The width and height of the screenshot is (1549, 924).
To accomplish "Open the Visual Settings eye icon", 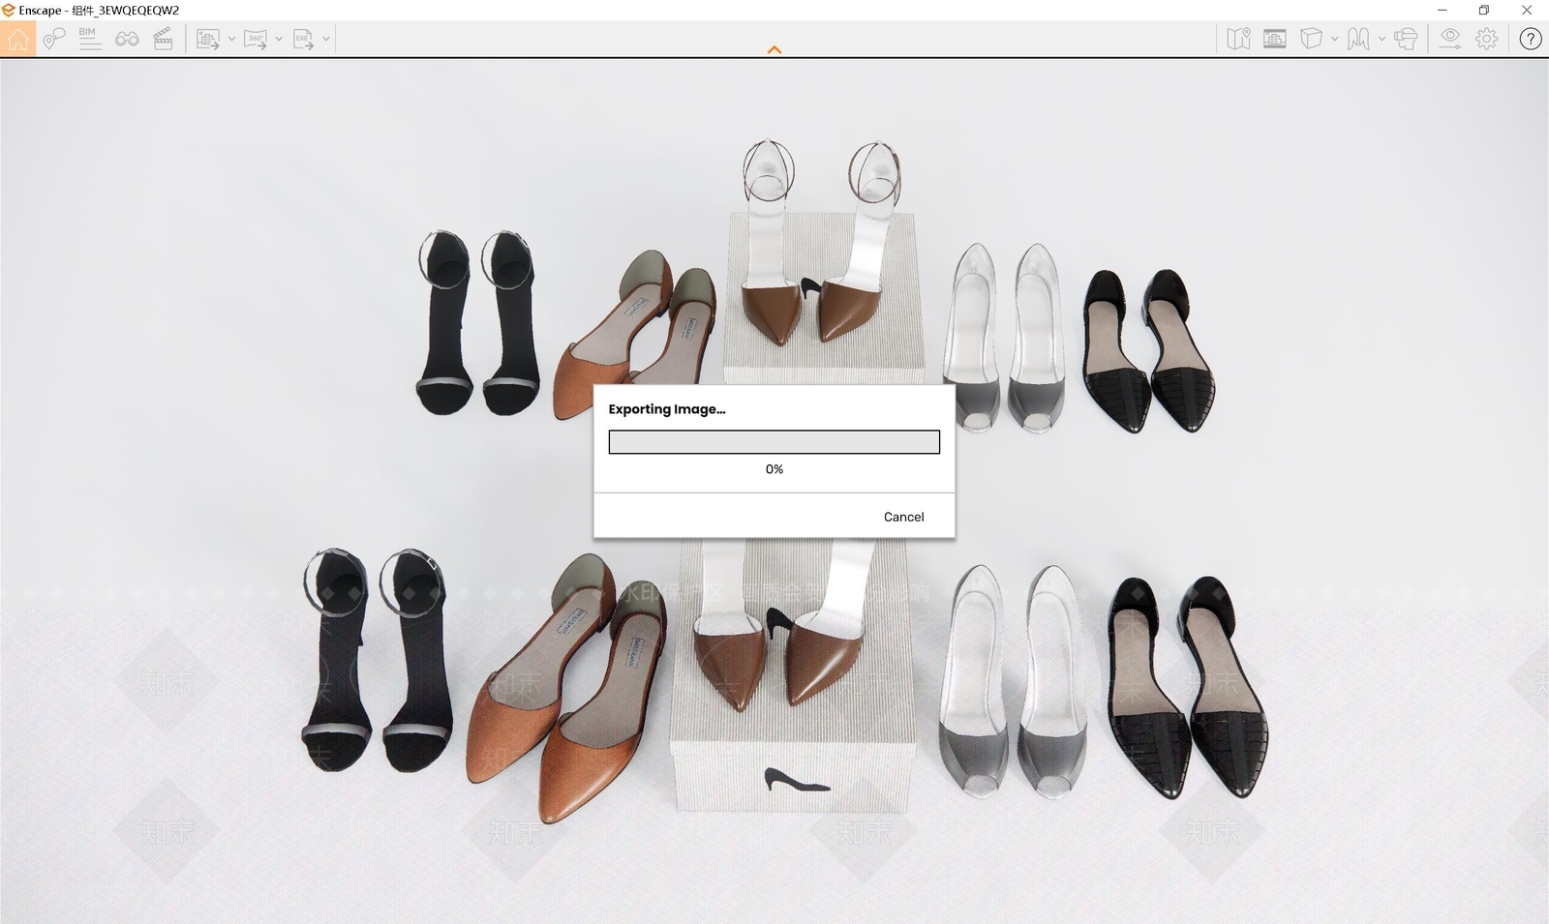I will click(x=1449, y=39).
